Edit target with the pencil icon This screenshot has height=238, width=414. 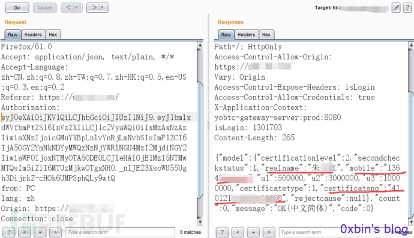click(396, 8)
